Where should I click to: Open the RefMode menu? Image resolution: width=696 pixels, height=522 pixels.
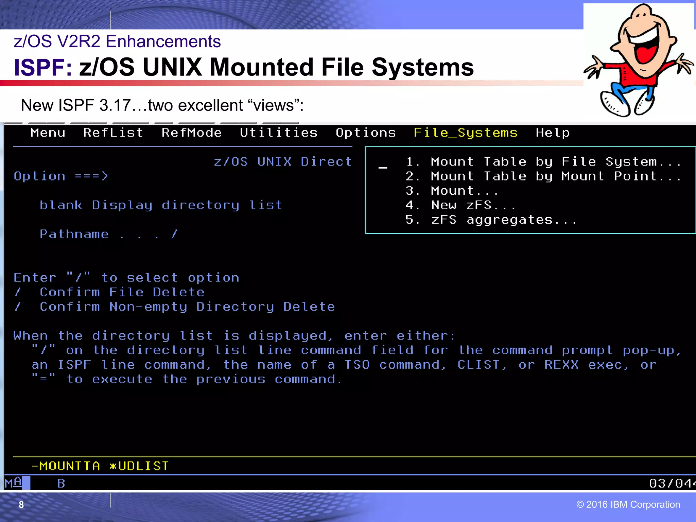192,133
